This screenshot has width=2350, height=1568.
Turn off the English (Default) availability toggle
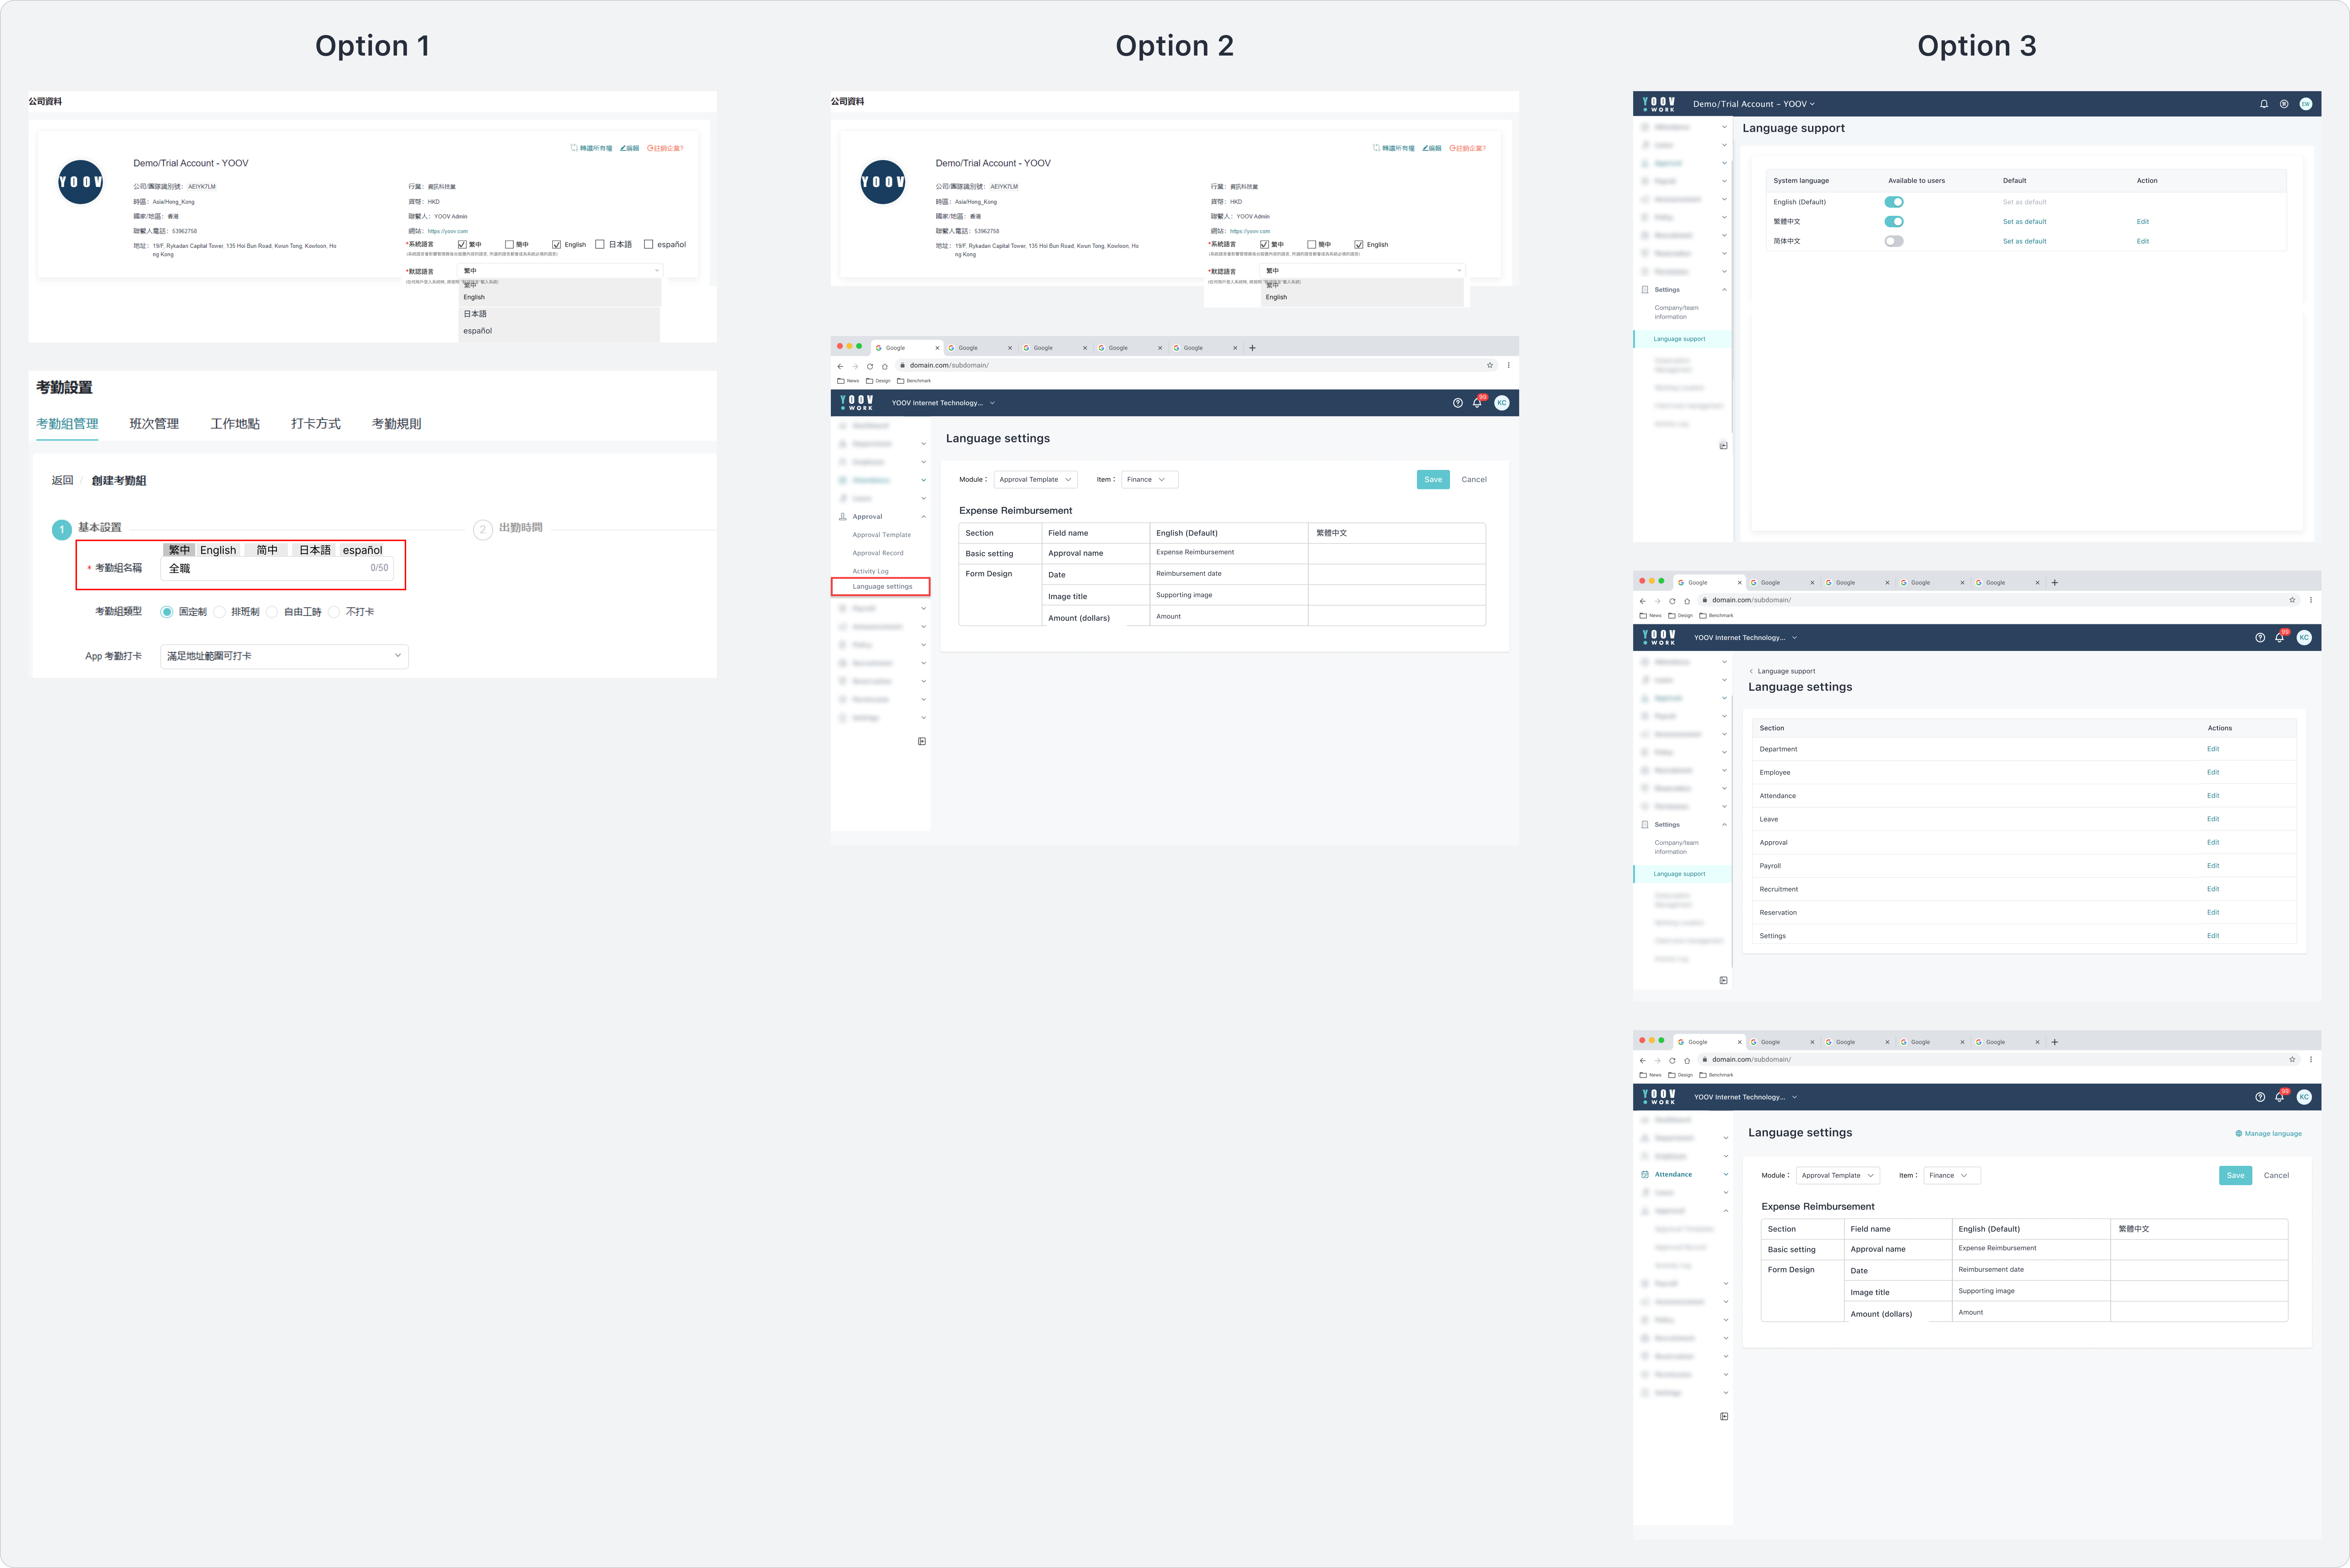1894,202
